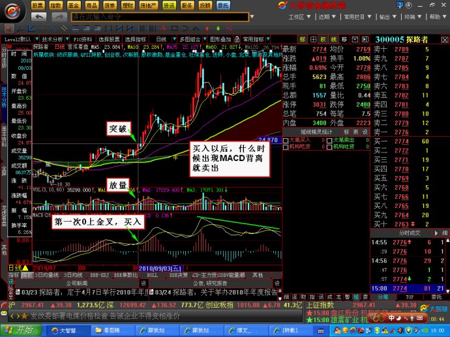Open the 03/24 探路者 announcement headline
The image size is (450, 337).
coord(214,292)
